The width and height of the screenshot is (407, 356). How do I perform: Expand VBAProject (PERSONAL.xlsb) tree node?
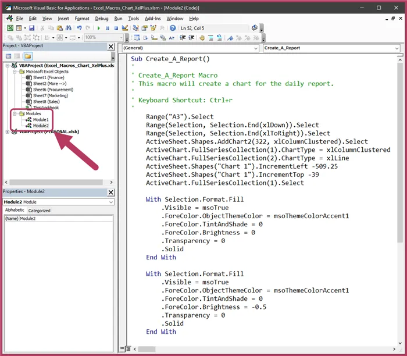pyautogui.click(x=7, y=132)
